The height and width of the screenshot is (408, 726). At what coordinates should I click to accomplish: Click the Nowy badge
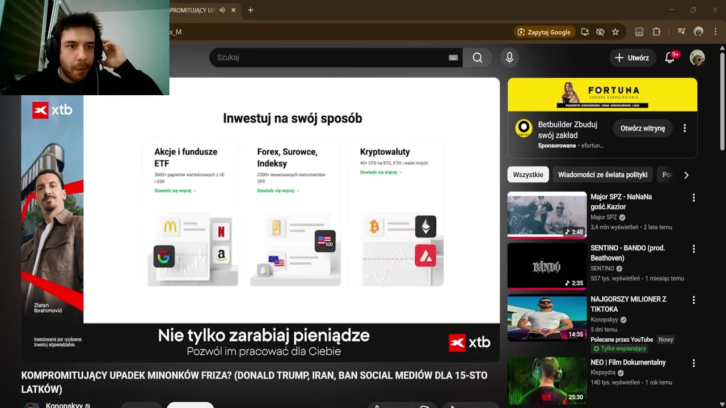click(666, 339)
